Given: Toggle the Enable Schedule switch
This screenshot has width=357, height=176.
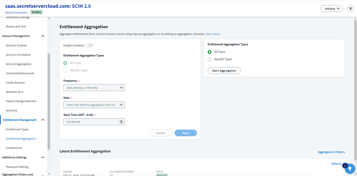Looking at the screenshot, I should click(x=89, y=45).
